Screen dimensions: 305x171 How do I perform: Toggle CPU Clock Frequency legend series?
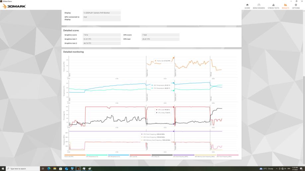pos(184,156)
